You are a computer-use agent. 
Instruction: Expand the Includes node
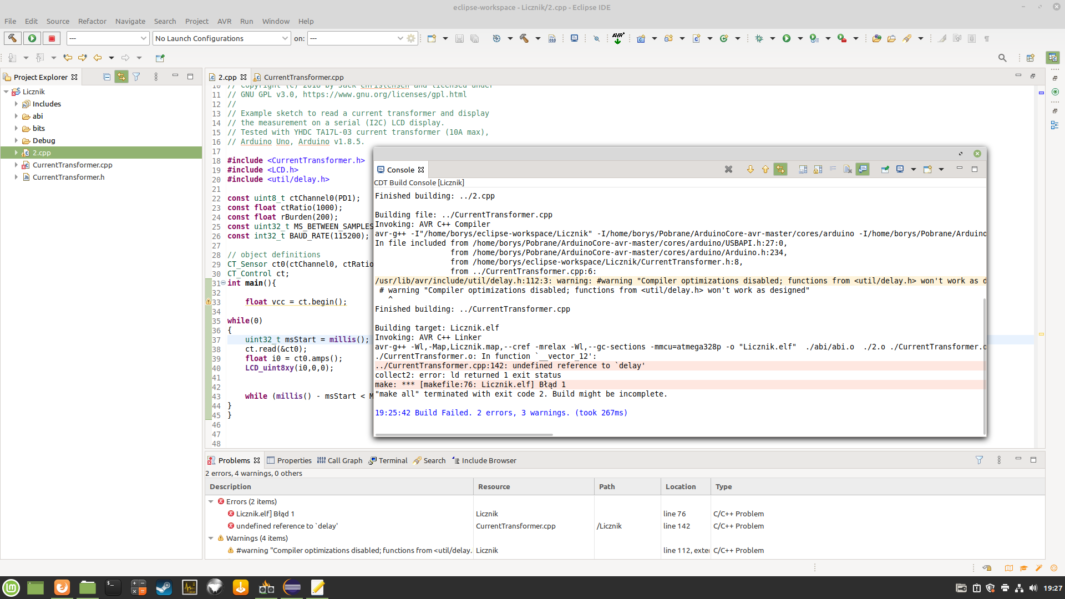(x=16, y=104)
